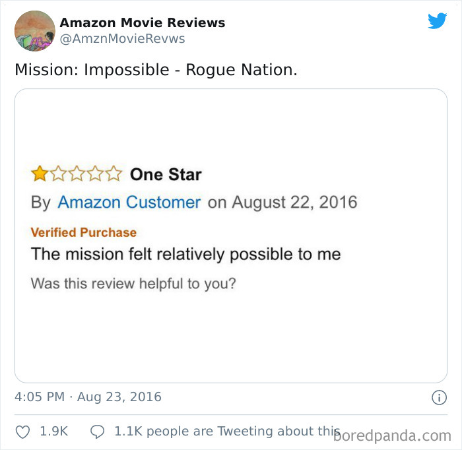Open the 4:05 PM Aug 23, 2016 timestamp
This screenshot has height=450, width=462.
click(x=88, y=397)
